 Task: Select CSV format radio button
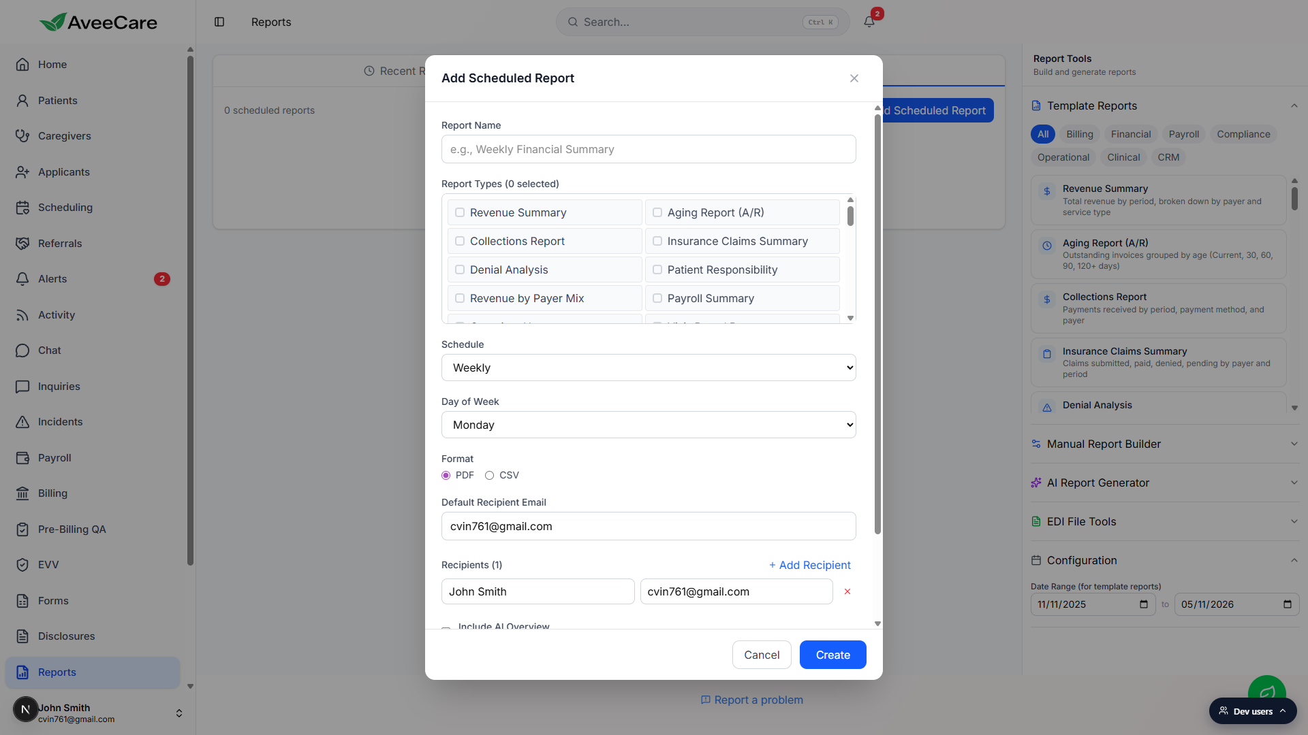pyautogui.click(x=489, y=476)
